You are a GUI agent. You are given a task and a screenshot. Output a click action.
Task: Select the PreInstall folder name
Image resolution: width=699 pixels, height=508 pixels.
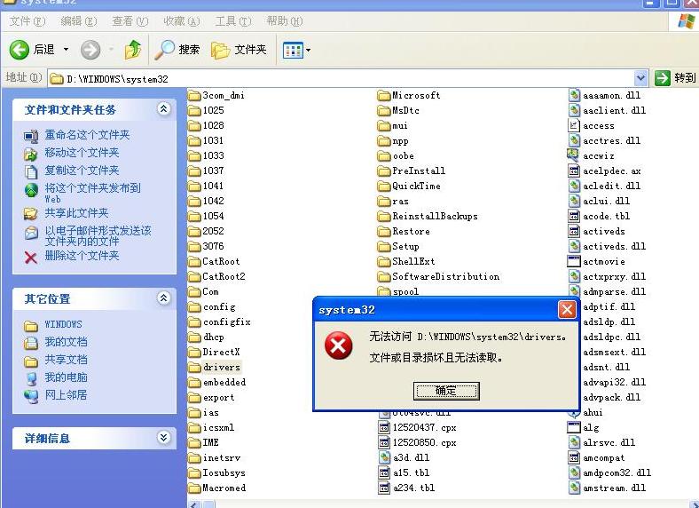[x=419, y=171]
